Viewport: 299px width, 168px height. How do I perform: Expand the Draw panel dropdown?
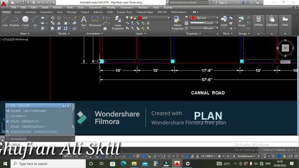25,34
